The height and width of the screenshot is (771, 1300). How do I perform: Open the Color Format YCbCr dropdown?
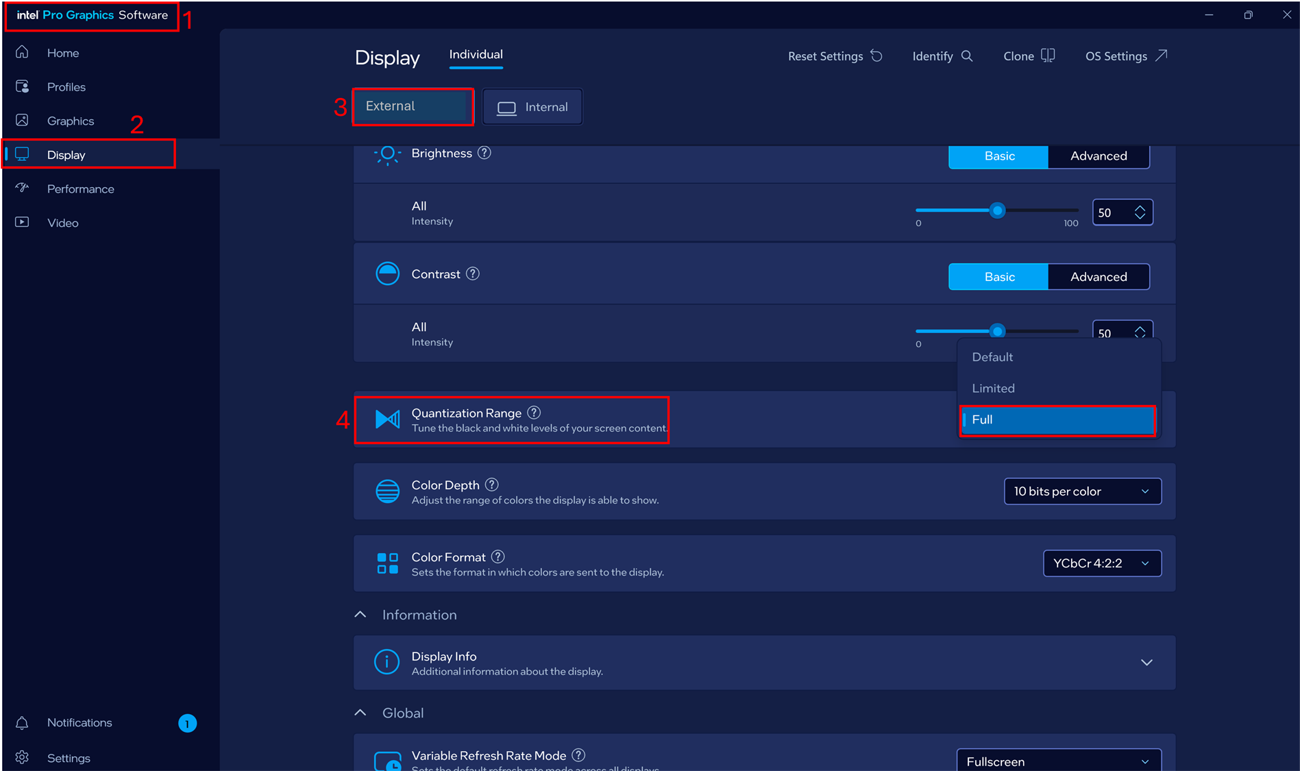click(1101, 563)
